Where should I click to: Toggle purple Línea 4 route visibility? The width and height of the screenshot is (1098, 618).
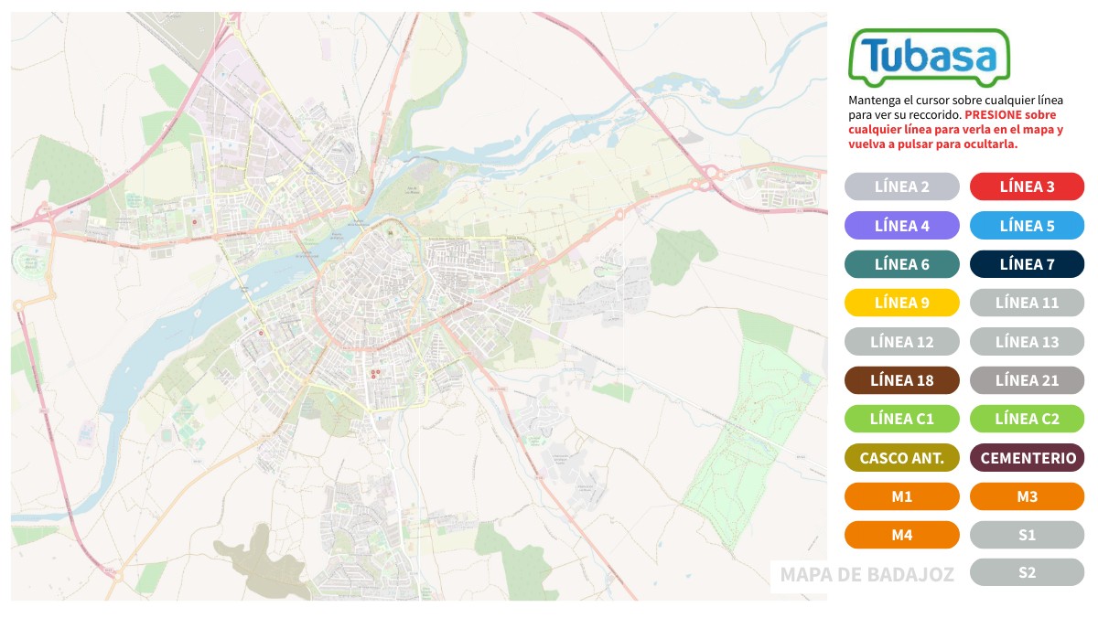tap(901, 226)
